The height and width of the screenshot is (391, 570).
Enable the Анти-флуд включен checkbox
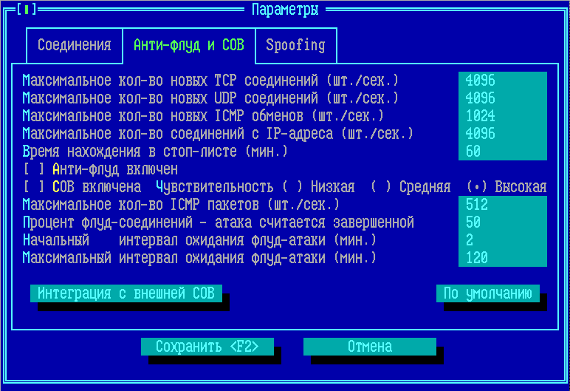[37, 169]
